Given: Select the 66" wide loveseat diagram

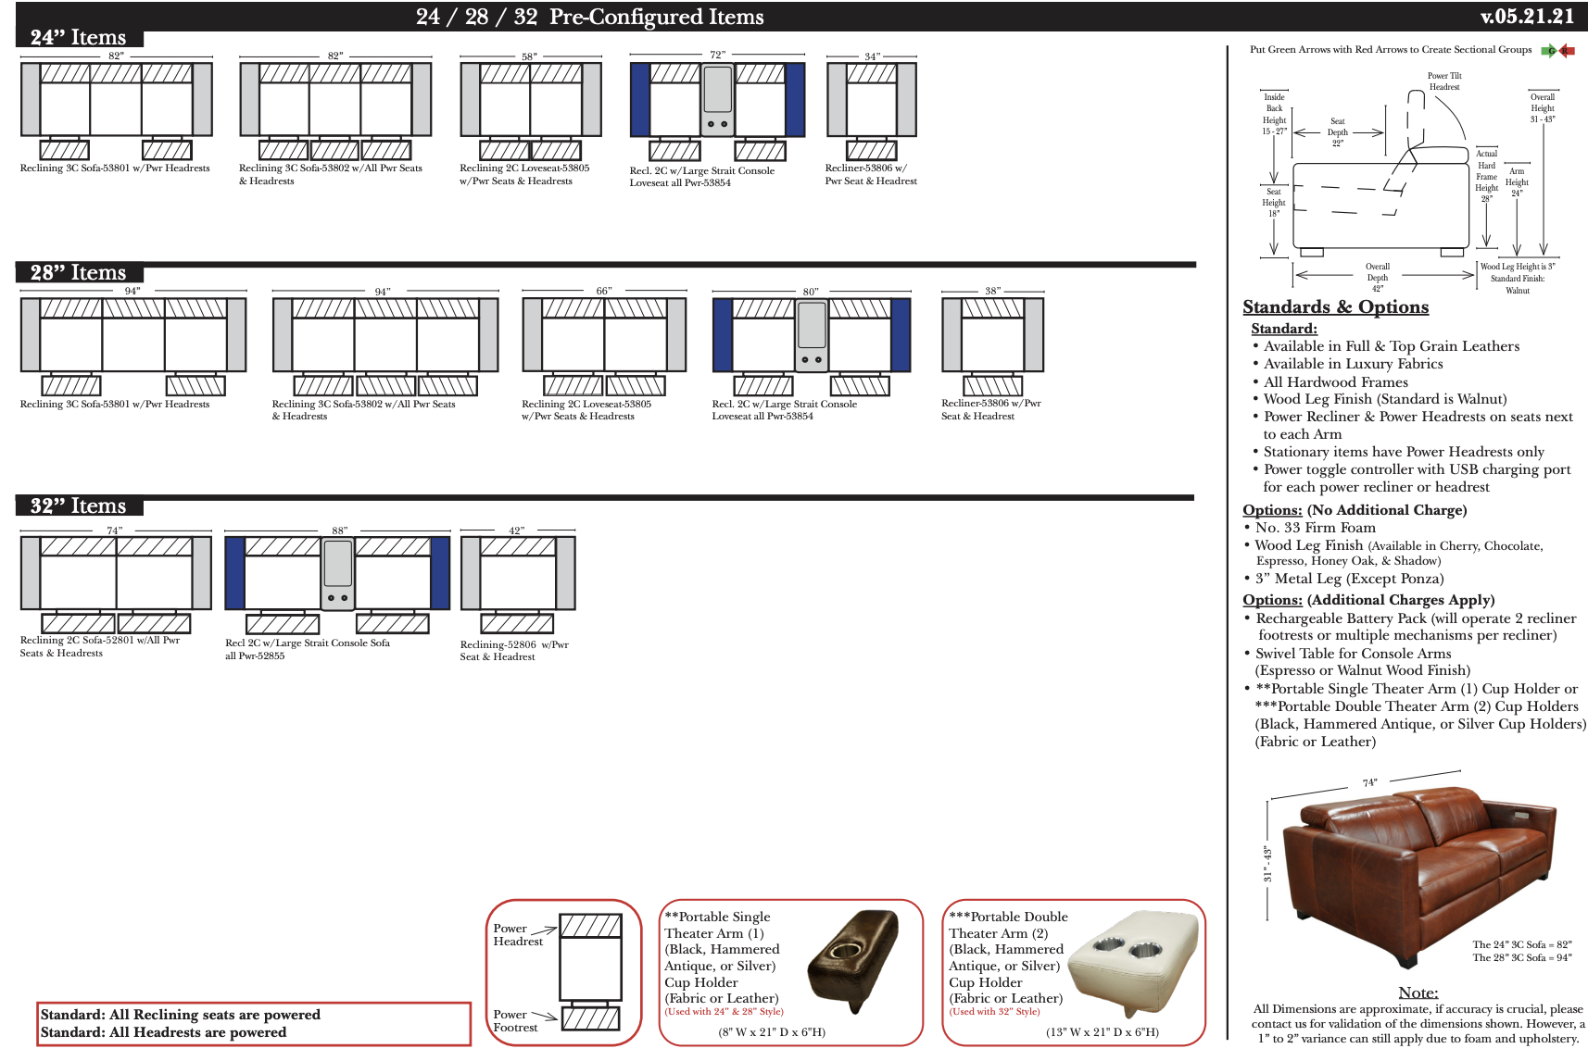Looking at the screenshot, I should tap(604, 345).
